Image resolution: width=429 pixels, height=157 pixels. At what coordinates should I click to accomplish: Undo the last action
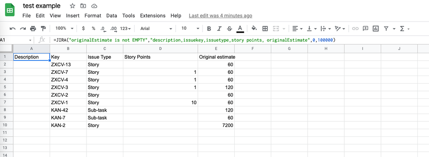(12, 28)
